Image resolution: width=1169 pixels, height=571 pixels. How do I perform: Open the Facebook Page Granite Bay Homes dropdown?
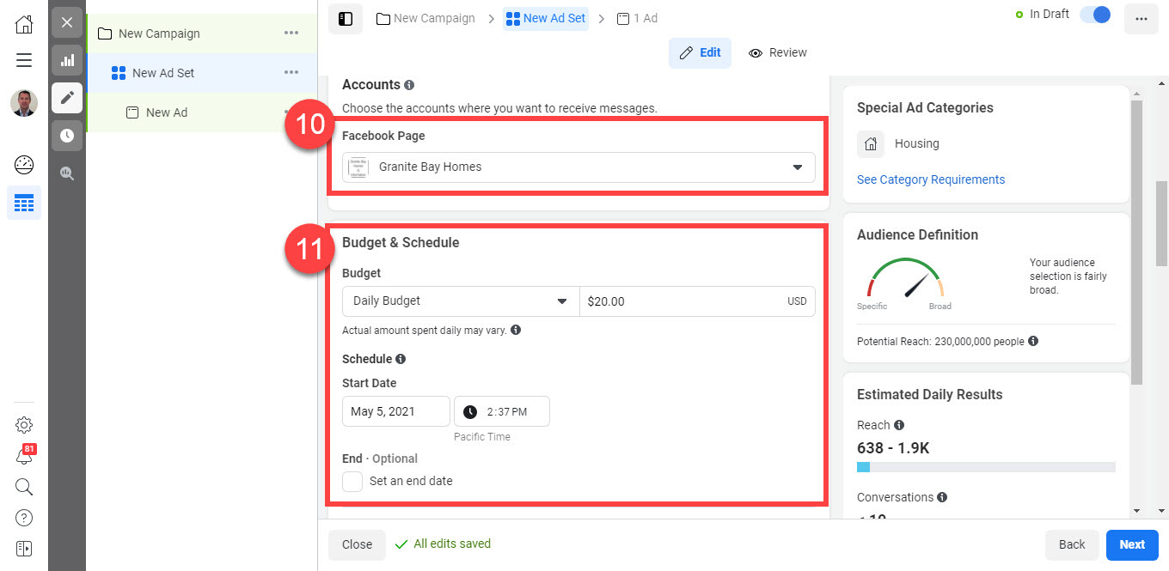[x=579, y=167]
